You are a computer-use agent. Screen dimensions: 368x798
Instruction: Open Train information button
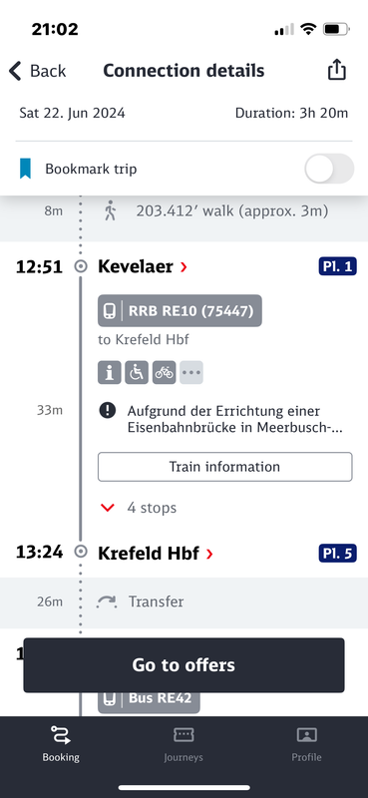tap(225, 467)
